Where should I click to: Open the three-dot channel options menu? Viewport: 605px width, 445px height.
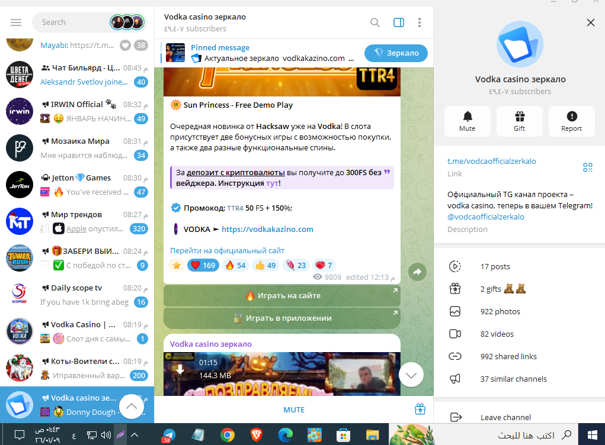(420, 22)
